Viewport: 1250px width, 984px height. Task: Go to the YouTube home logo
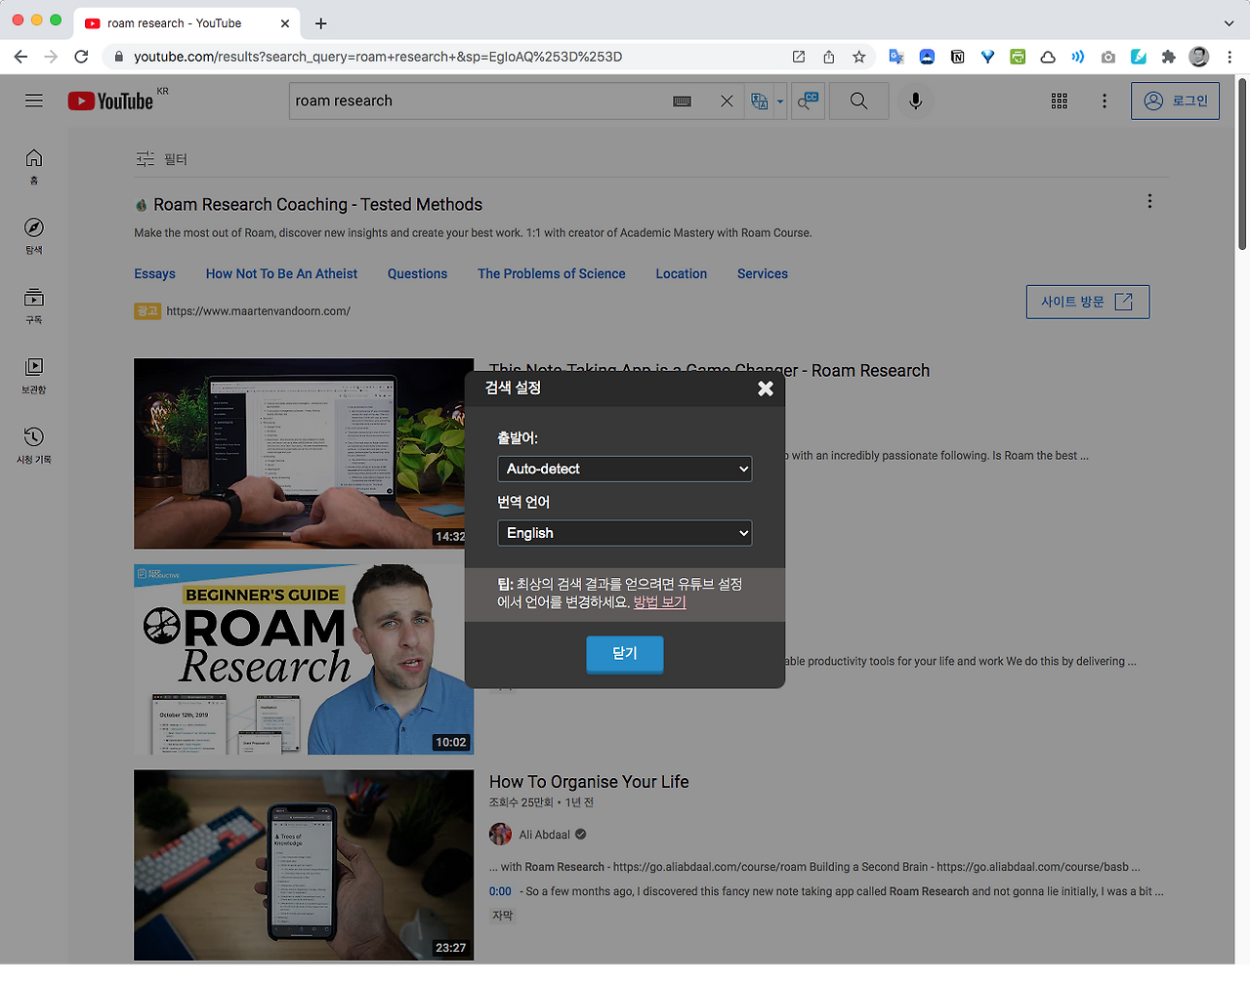111,101
